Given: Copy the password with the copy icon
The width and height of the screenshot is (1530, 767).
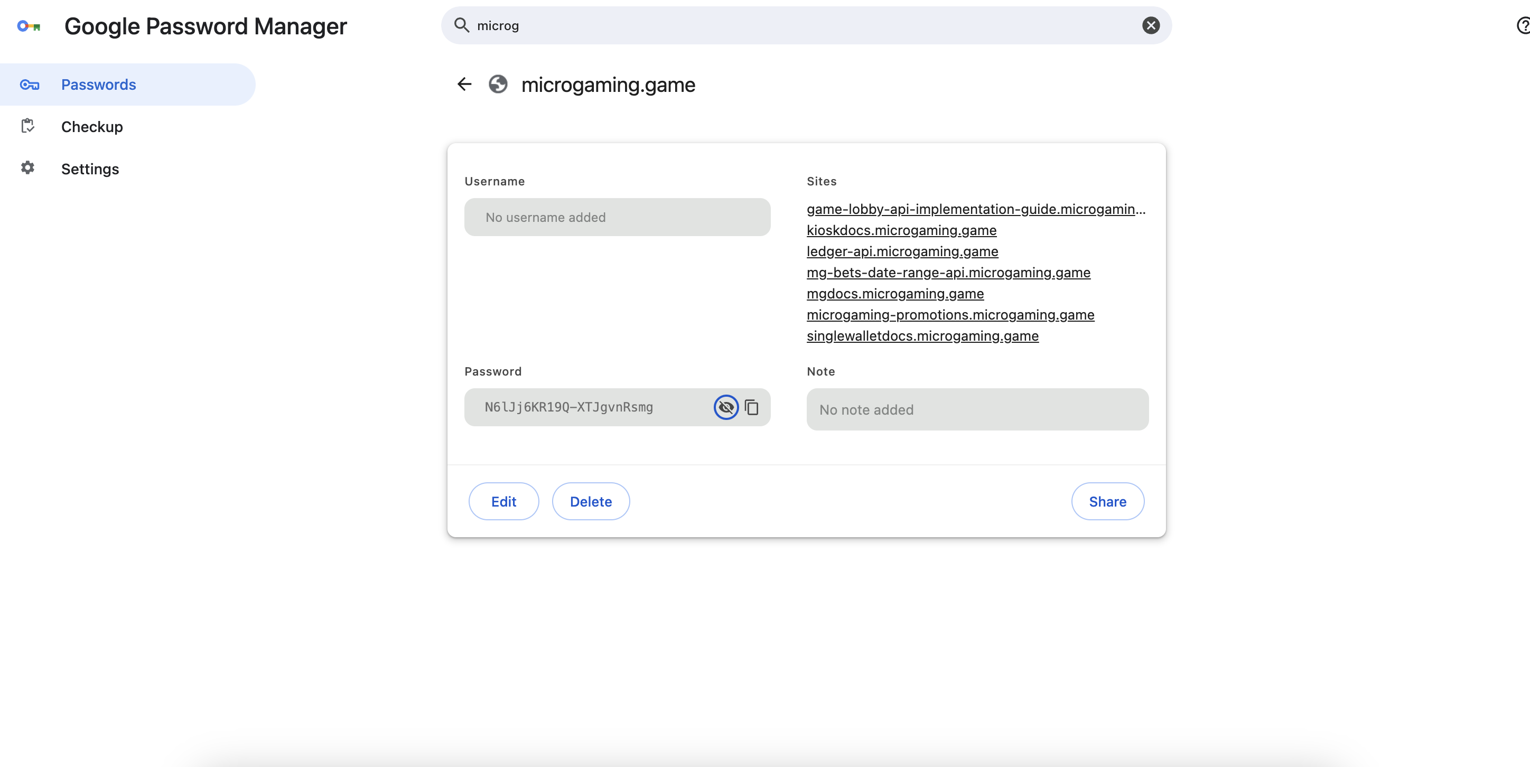Looking at the screenshot, I should pyautogui.click(x=751, y=407).
